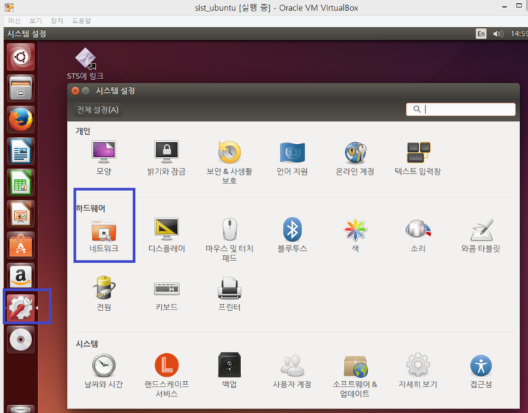Launch Firefox from the Ubuntu launcher

[21, 118]
